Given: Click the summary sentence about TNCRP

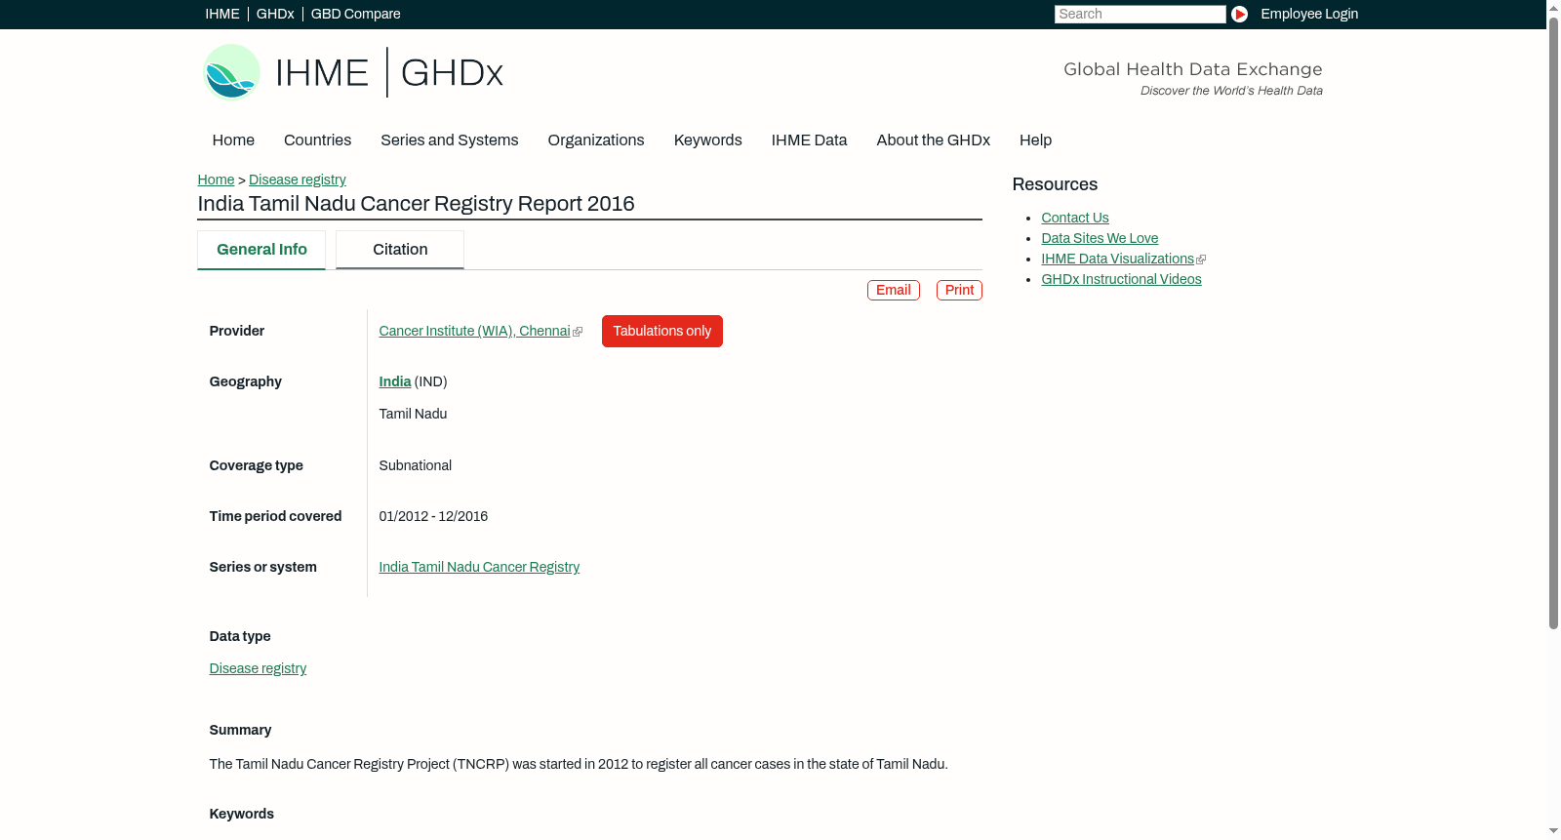Looking at the screenshot, I should coord(579,765).
